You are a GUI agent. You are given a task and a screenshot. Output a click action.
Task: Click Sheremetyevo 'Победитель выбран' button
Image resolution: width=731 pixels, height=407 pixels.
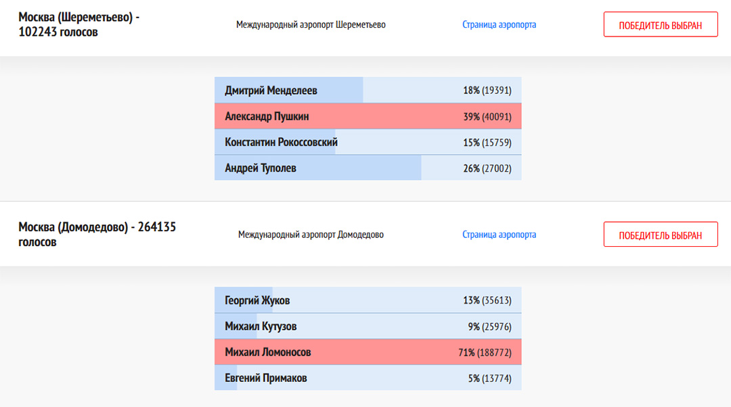click(x=661, y=24)
